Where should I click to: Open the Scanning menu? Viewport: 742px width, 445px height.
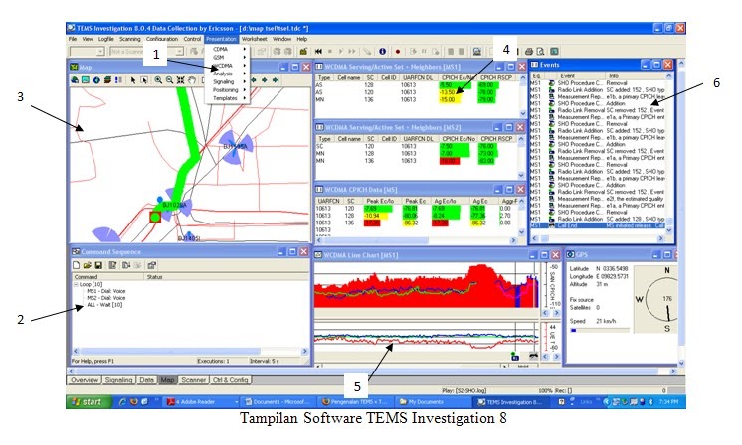coord(129,39)
